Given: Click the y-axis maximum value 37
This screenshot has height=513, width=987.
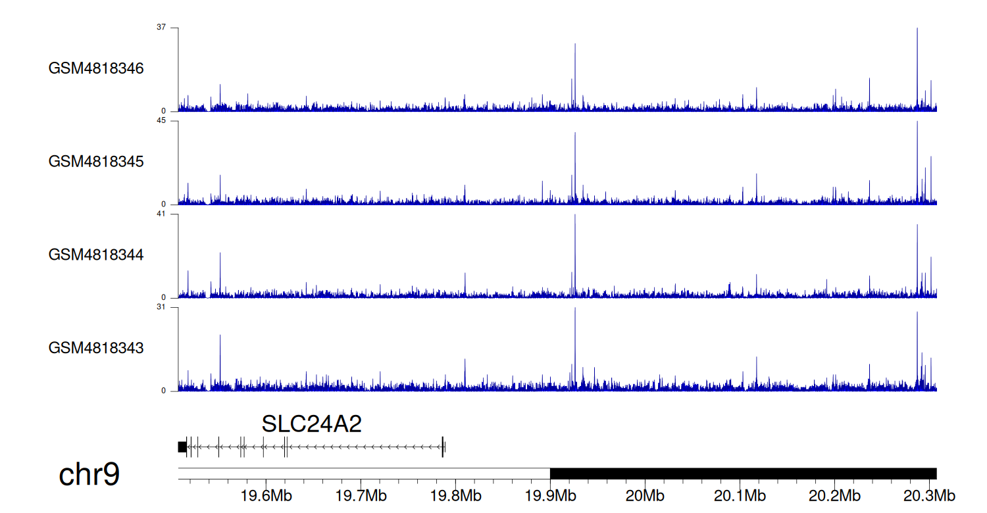Looking at the screenshot, I should pyautogui.click(x=161, y=28).
